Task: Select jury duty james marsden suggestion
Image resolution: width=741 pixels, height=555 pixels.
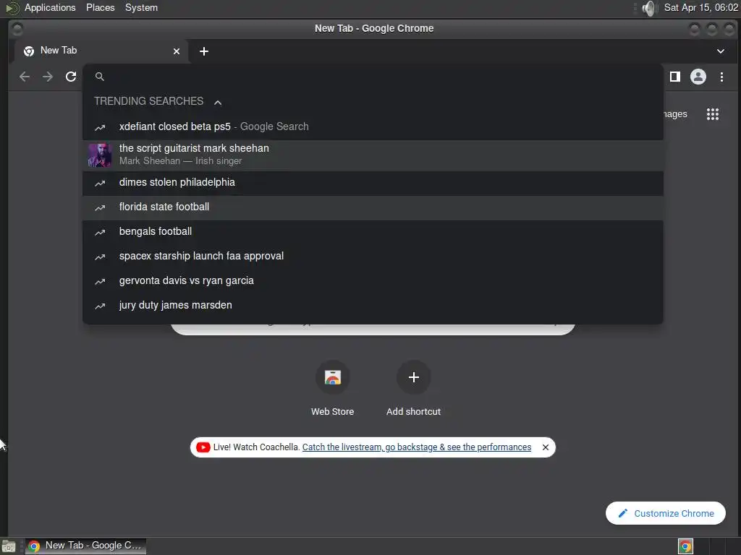Action: tap(373, 306)
